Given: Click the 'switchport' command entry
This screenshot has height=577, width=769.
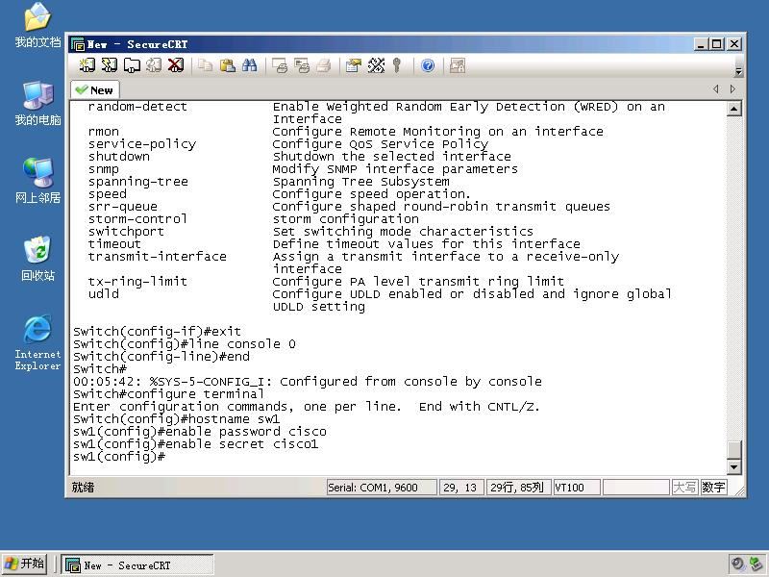Looking at the screenshot, I should click(x=126, y=232).
